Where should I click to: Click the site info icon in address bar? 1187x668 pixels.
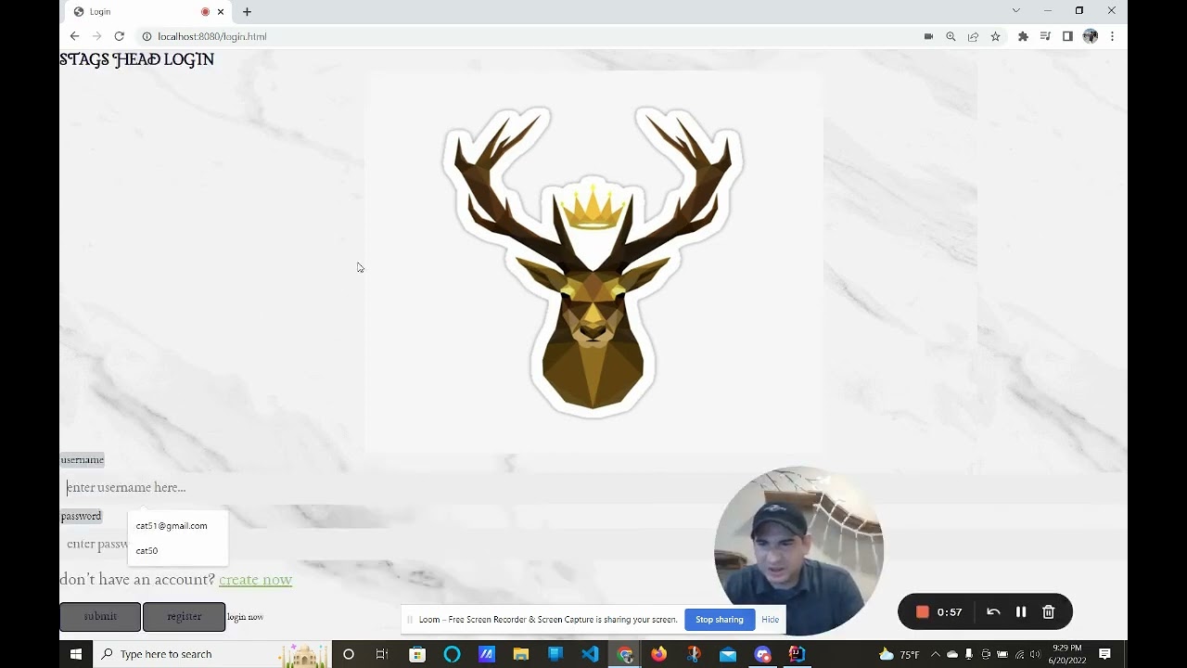(x=147, y=36)
